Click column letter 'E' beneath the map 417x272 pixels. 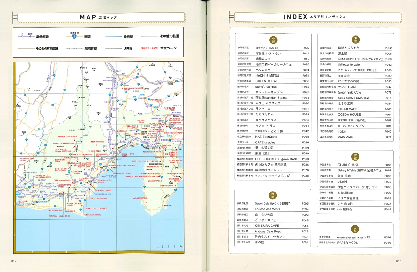click(167, 252)
